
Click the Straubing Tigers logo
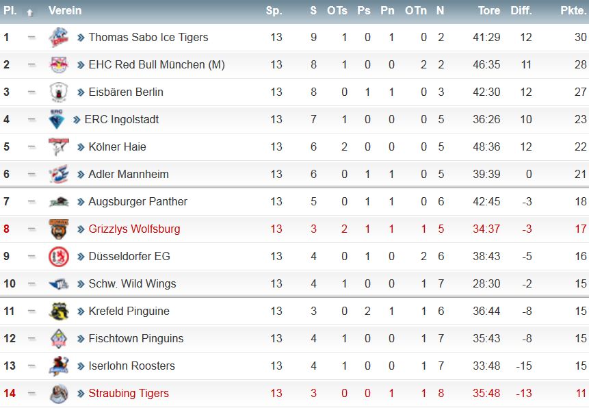tap(59, 394)
